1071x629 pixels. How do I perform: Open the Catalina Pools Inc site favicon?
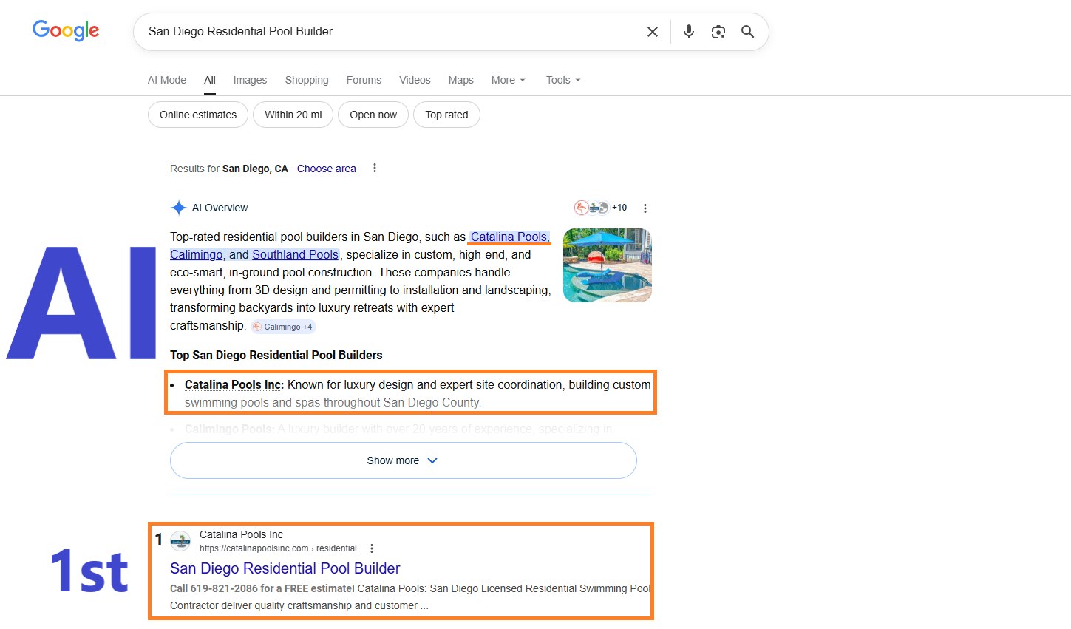pyautogui.click(x=180, y=541)
